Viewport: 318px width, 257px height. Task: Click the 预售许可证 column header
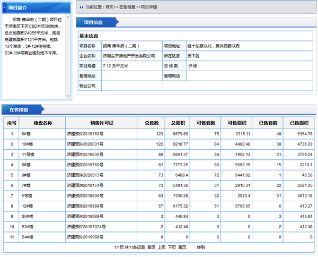[x=102, y=123]
